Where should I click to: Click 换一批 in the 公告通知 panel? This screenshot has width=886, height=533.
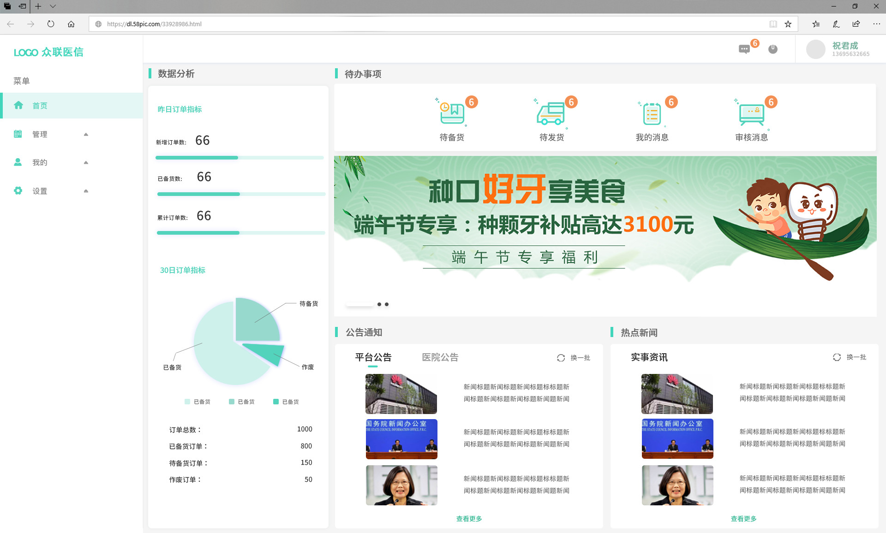coord(580,358)
